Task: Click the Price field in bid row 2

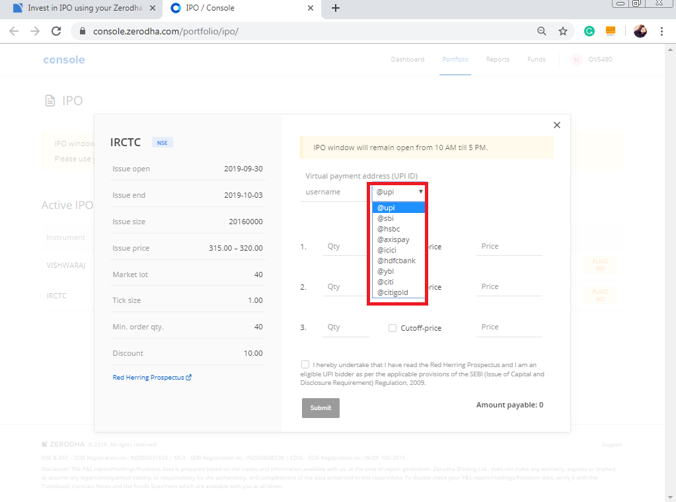Action: (509, 286)
